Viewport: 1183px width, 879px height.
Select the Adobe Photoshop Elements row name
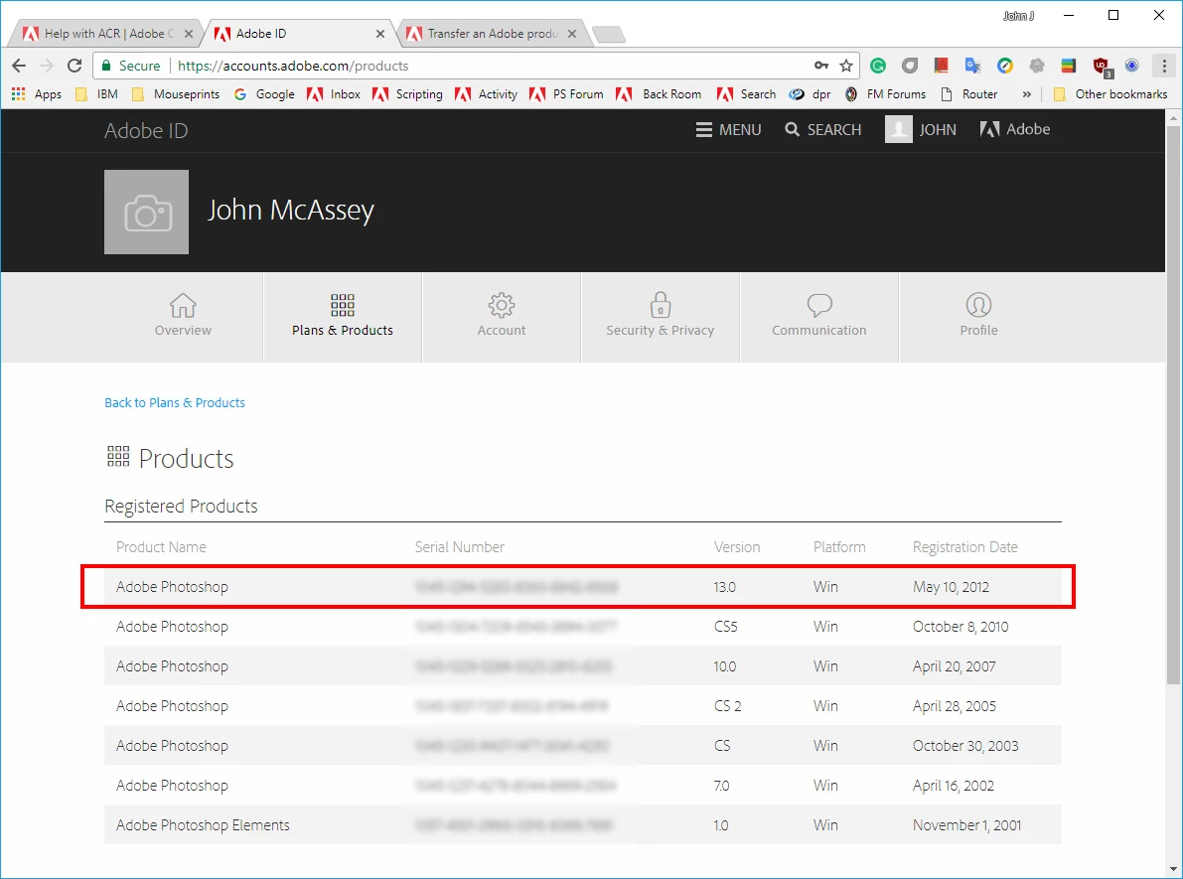click(203, 825)
